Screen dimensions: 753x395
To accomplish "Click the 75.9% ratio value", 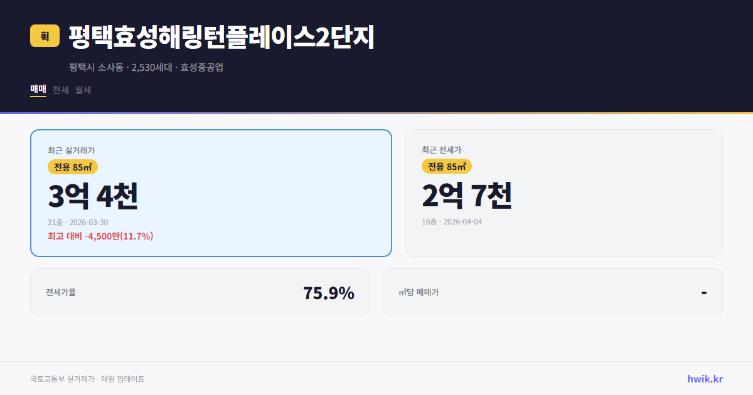I will click(328, 292).
